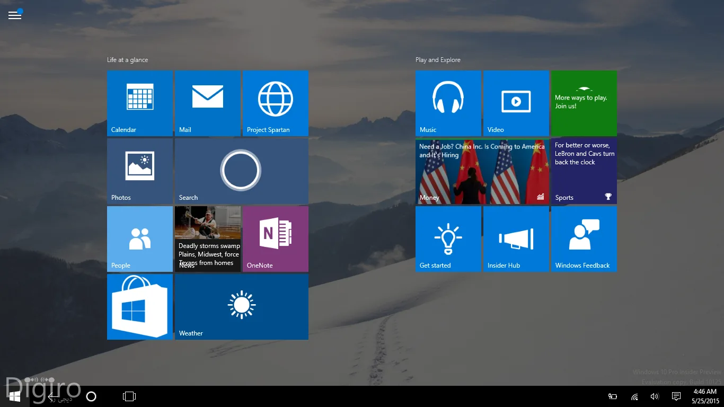Open the network Wi-Fi tray icon
The height and width of the screenshot is (407, 724).
point(634,396)
